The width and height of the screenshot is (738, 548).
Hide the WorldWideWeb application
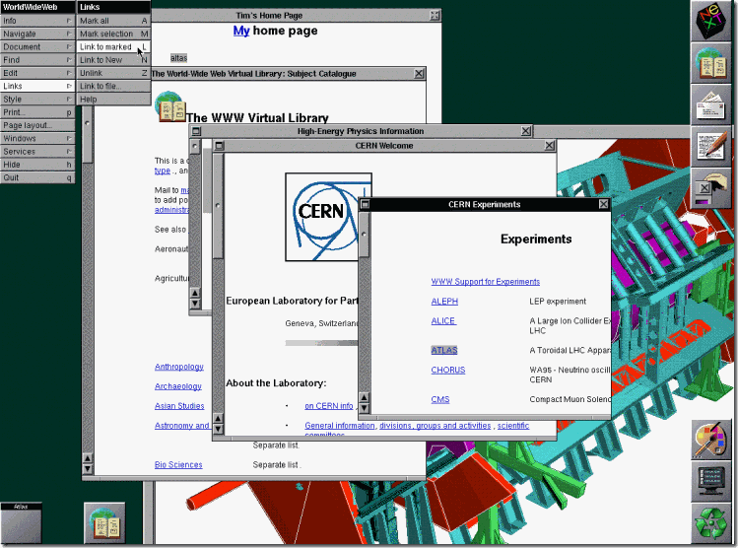[x=37, y=165]
